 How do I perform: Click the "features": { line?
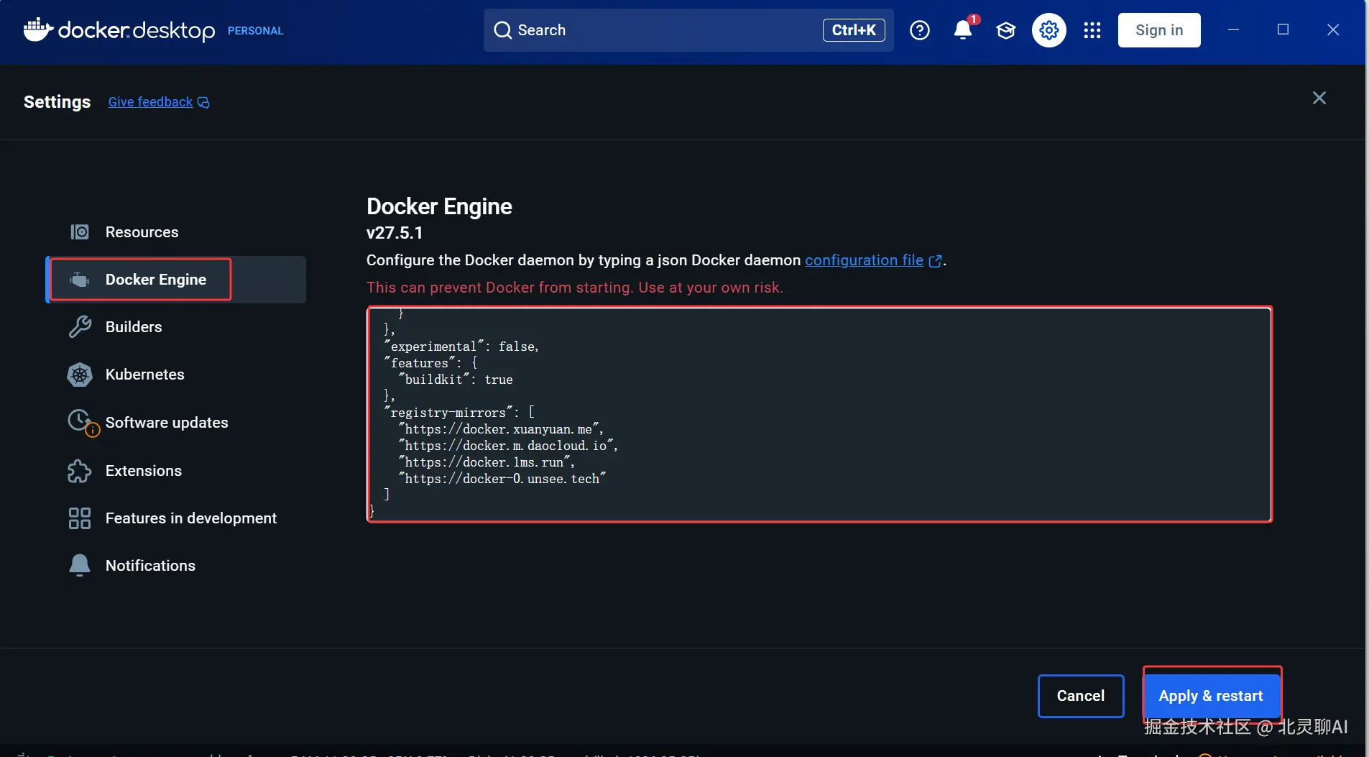coord(431,363)
